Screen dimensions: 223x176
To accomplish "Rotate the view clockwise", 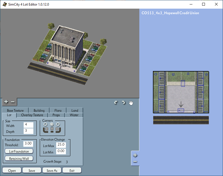I will point(116,102).
